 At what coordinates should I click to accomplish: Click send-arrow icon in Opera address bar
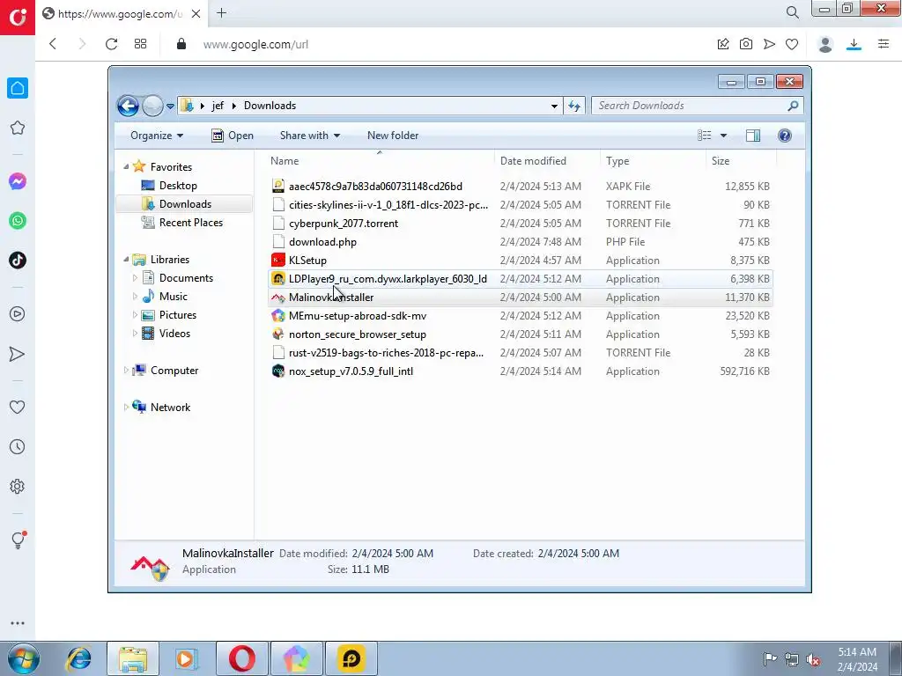coord(769,44)
